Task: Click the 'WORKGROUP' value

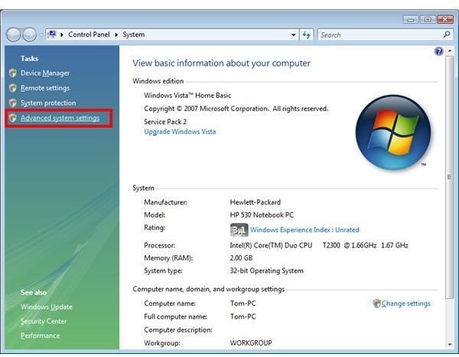Action: pyautogui.click(x=251, y=343)
